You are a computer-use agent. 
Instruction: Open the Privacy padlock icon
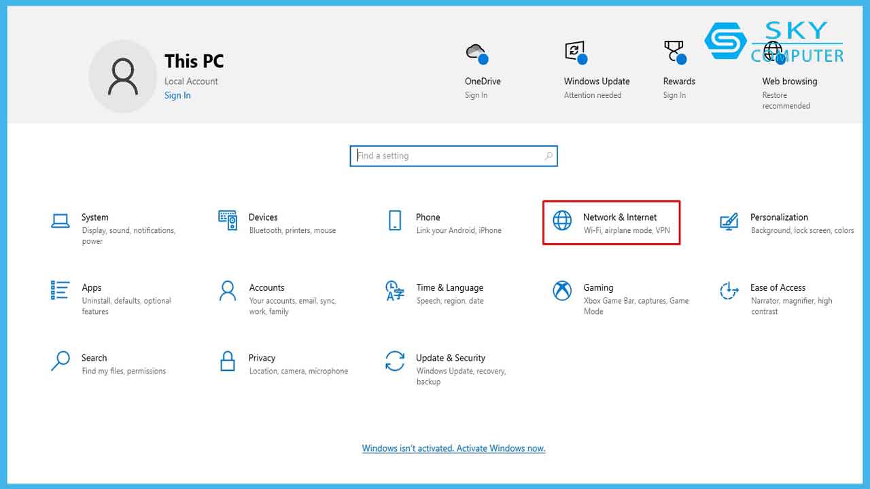[228, 361]
